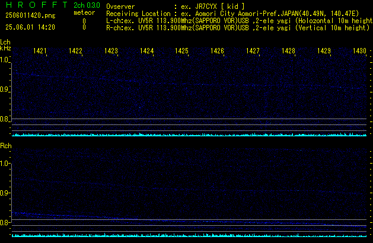The height and width of the screenshot is (243, 373).
Task: Click the Lch 1.0 kHz axis label
Action: (x=4, y=60)
